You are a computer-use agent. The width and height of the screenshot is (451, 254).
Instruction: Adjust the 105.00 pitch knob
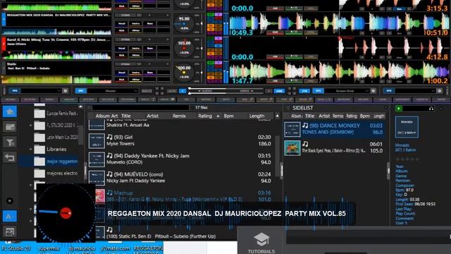[184, 49]
